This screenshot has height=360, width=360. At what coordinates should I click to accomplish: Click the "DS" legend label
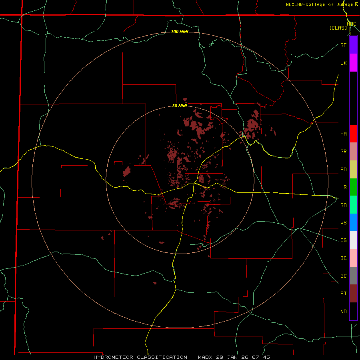coord(343,240)
